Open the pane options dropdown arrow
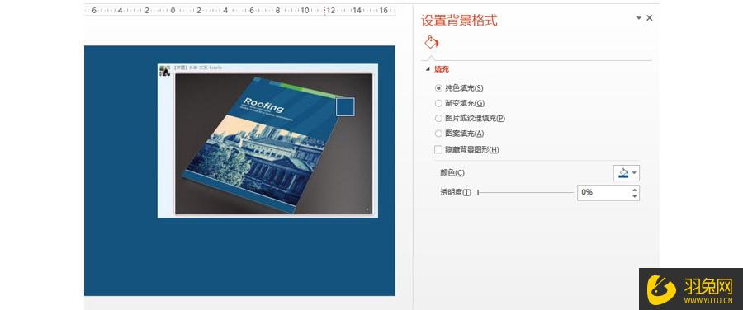Viewport: 743px width, 310px height. coord(639,18)
